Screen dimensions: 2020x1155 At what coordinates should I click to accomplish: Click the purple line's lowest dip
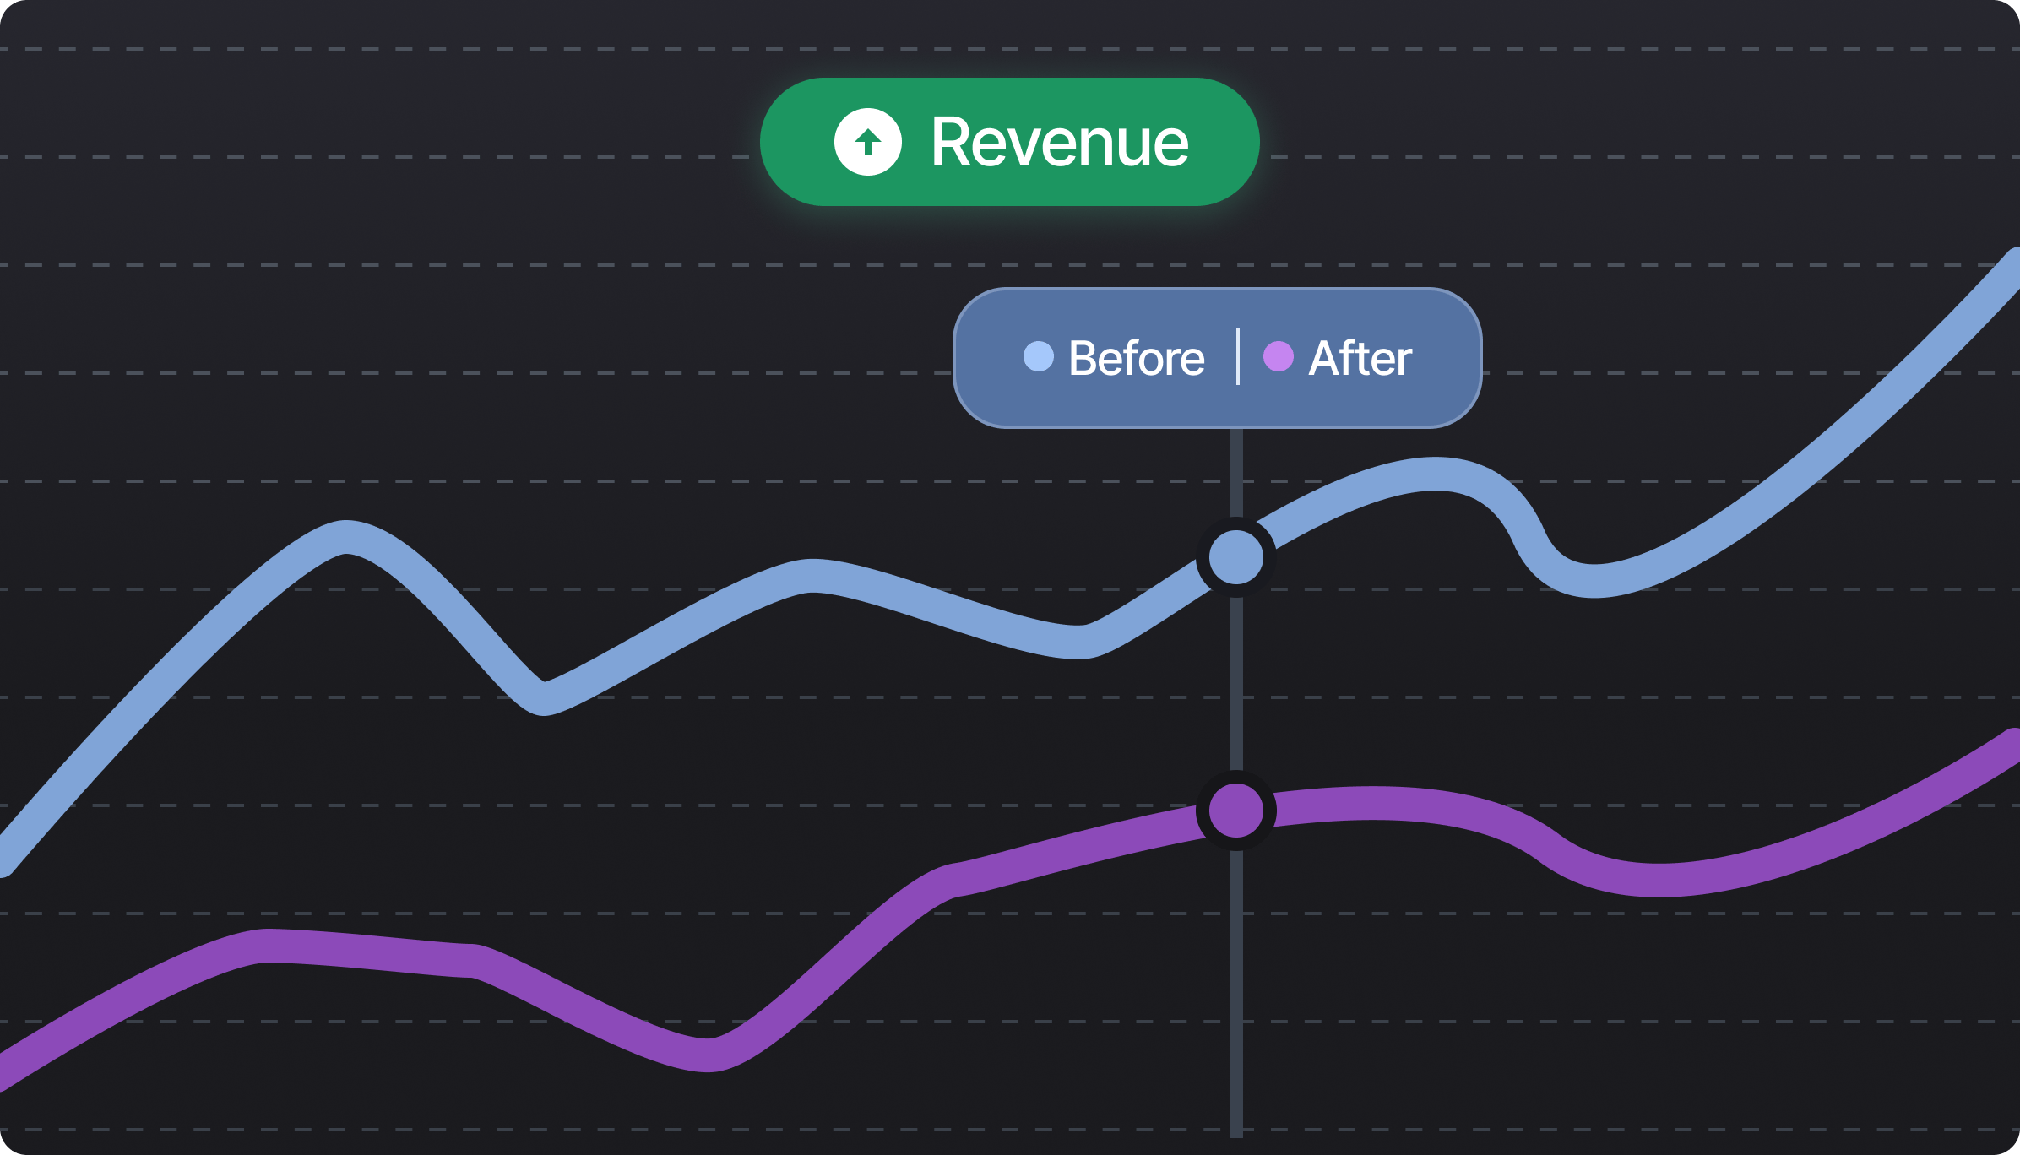709,1055
